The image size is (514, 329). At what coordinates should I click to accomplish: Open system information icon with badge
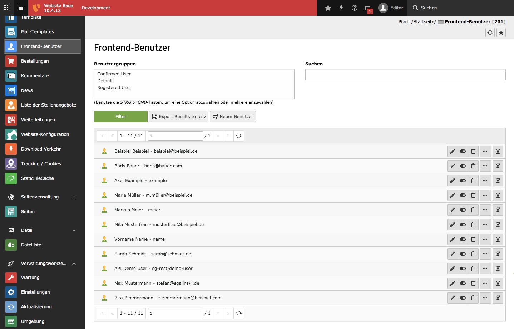tap(368, 8)
